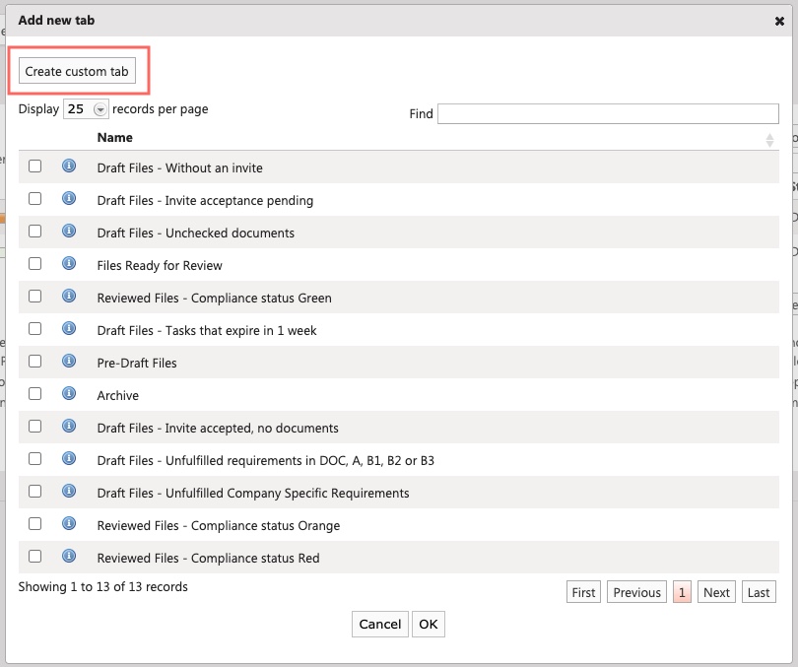The height and width of the screenshot is (667, 798).
Task: Focus the Find input field
Action: [608, 113]
